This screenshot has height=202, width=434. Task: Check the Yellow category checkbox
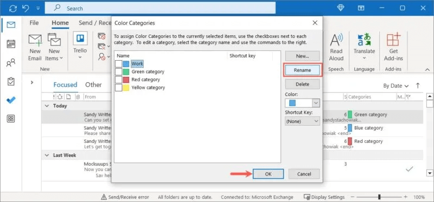[x=118, y=88]
